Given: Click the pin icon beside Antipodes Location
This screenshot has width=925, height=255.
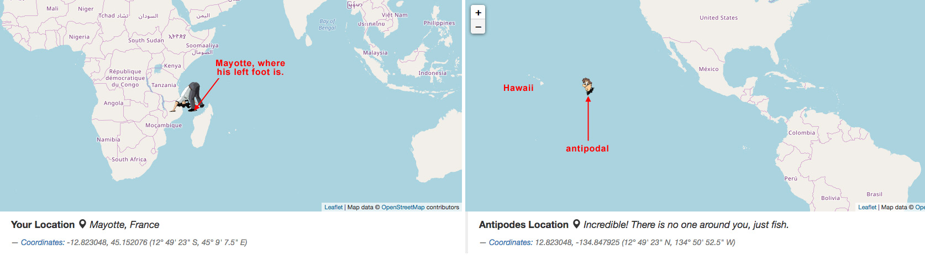Looking at the screenshot, I should (x=576, y=224).
